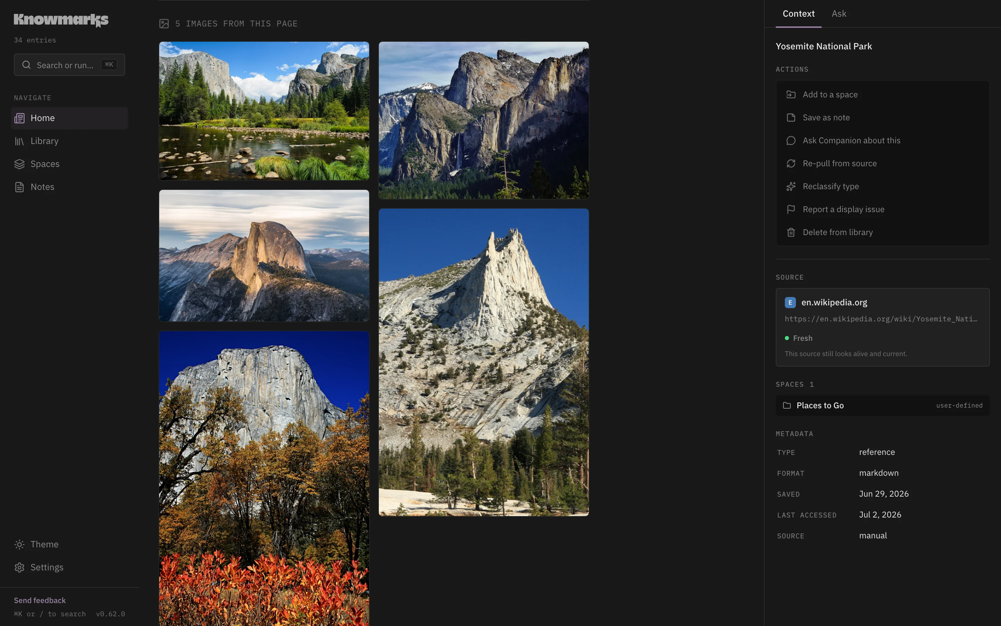
Task: Open the Settings page
Action: 70,568
